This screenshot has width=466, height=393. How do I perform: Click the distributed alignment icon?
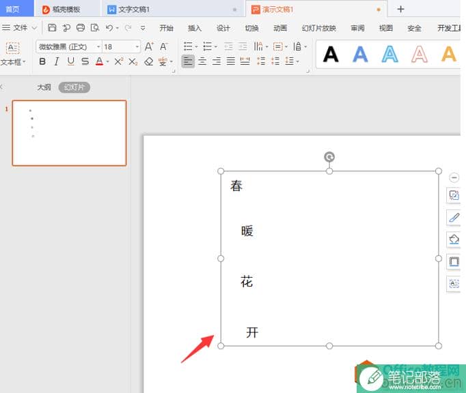coord(245,61)
